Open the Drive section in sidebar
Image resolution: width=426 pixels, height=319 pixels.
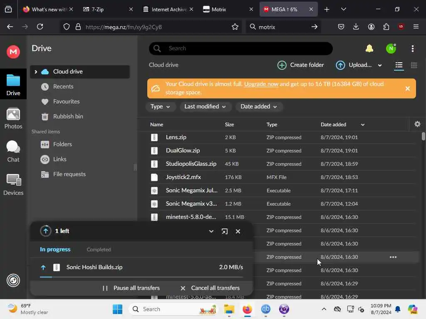[x=13, y=85]
